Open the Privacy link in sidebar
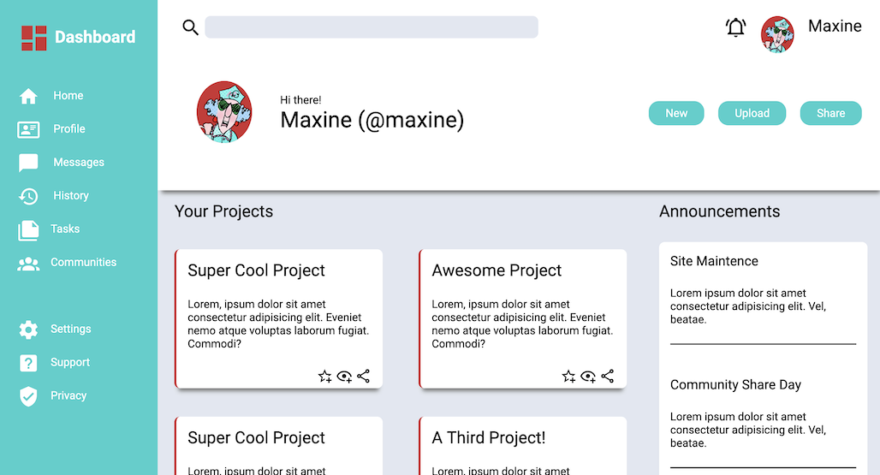Image resolution: width=880 pixels, height=475 pixels. coord(68,396)
